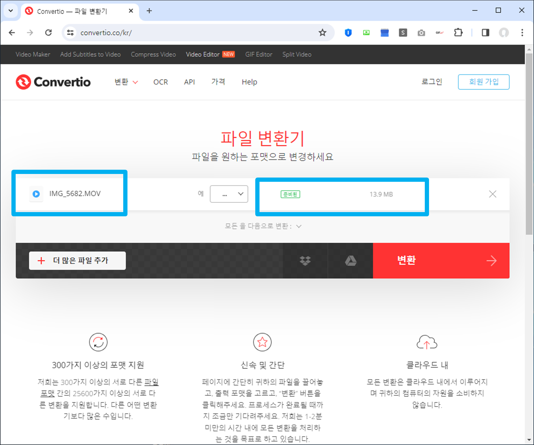Image resolution: width=534 pixels, height=445 pixels.
Task: Click the 회원 가입 signup button
Action: tap(483, 82)
